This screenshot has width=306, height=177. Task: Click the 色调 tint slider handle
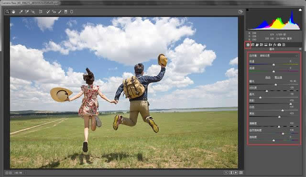point(273,71)
